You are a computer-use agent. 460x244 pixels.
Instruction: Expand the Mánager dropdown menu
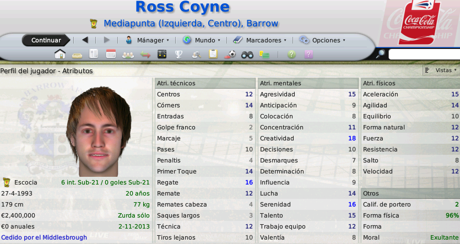[147, 40]
